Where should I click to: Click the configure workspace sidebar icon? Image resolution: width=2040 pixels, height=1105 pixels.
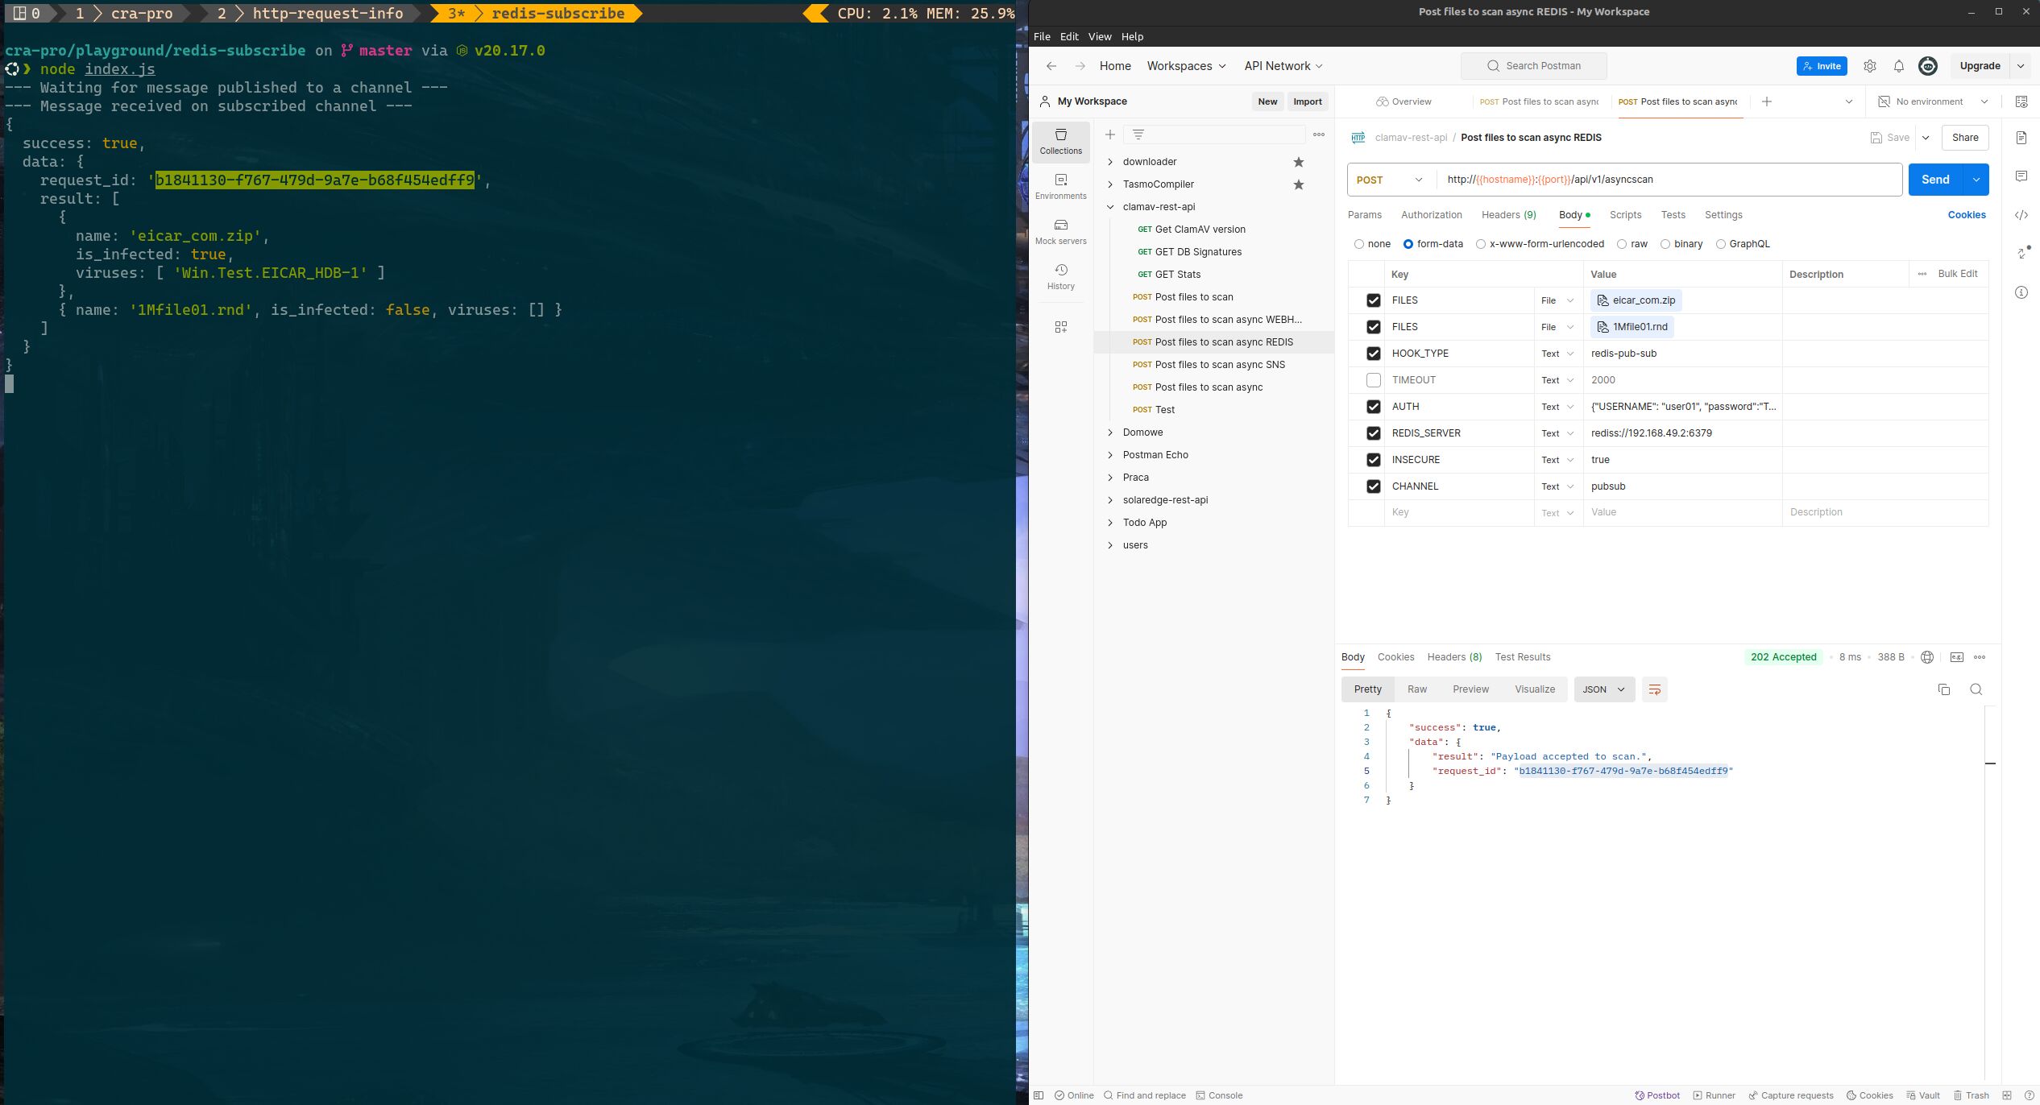pos(1060,327)
